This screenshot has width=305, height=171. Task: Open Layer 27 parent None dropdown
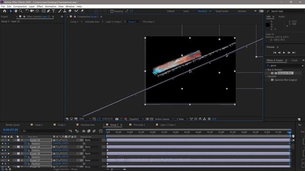[x=93, y=161]
